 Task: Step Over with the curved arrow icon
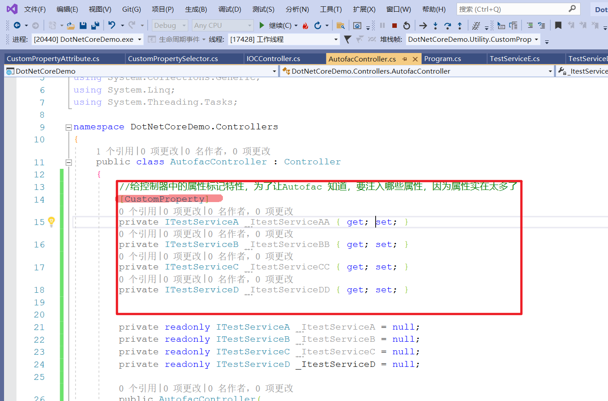448,26
